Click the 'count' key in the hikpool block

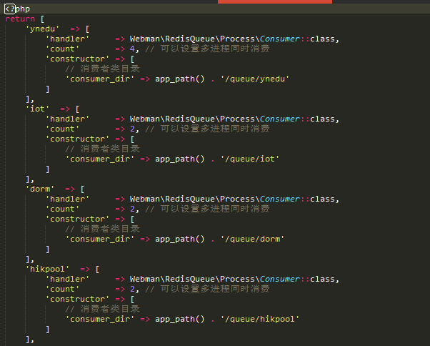point(61,289)
